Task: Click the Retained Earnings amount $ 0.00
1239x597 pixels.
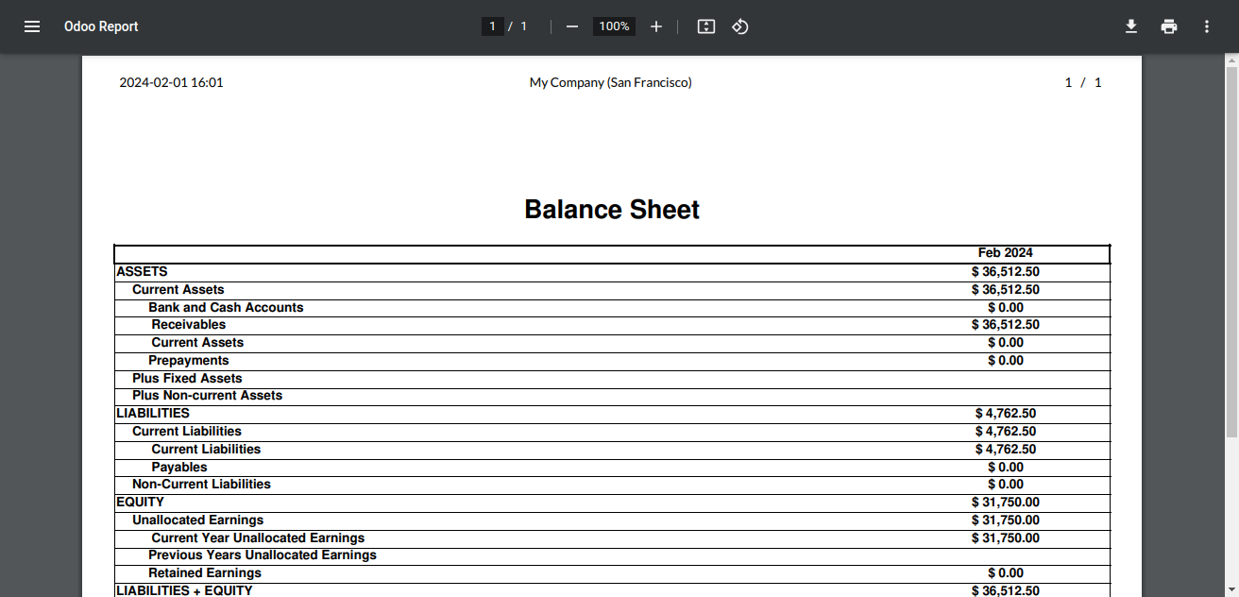Action: (x=1006, y=572)
